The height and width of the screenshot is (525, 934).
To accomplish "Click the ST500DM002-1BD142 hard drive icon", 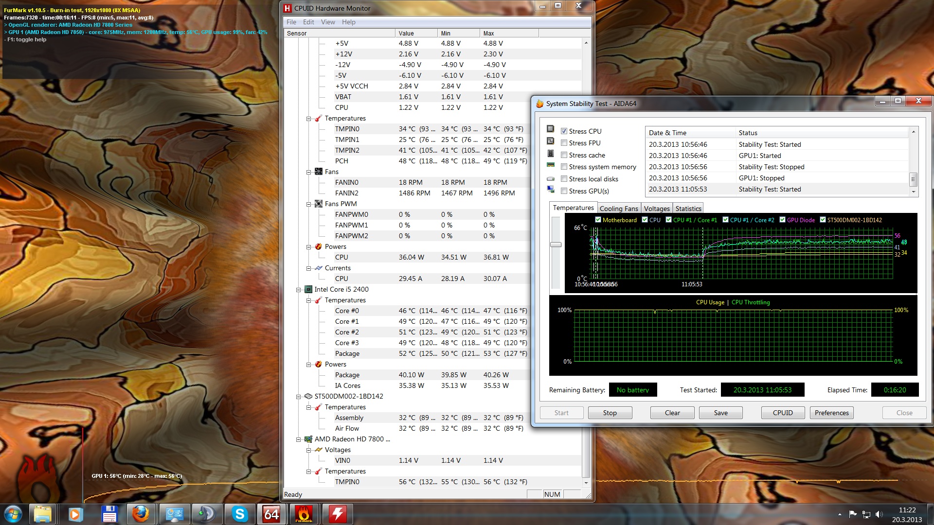I will 308,396.
